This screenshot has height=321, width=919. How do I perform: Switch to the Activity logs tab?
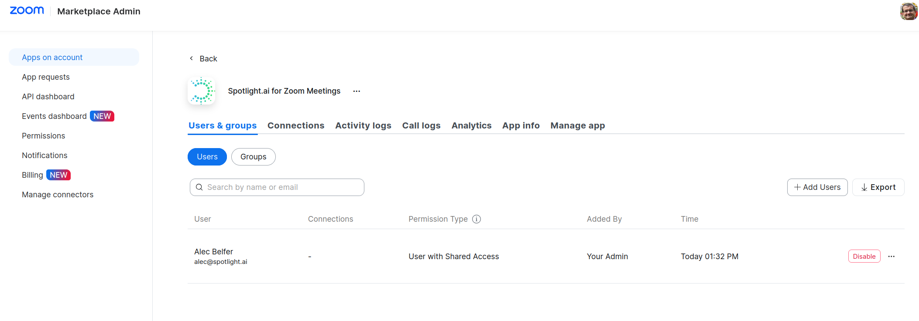[363, 125]
